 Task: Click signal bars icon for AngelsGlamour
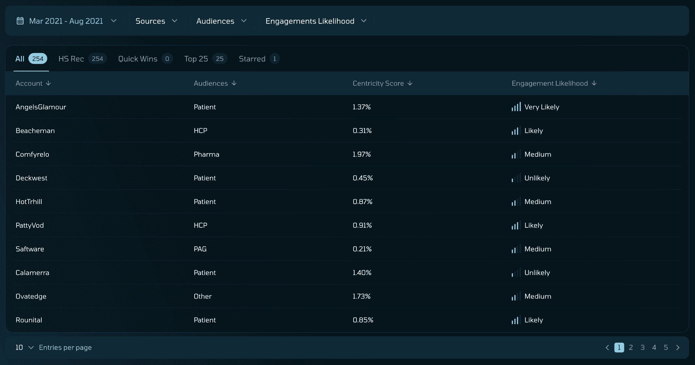(x=516, y=107)
